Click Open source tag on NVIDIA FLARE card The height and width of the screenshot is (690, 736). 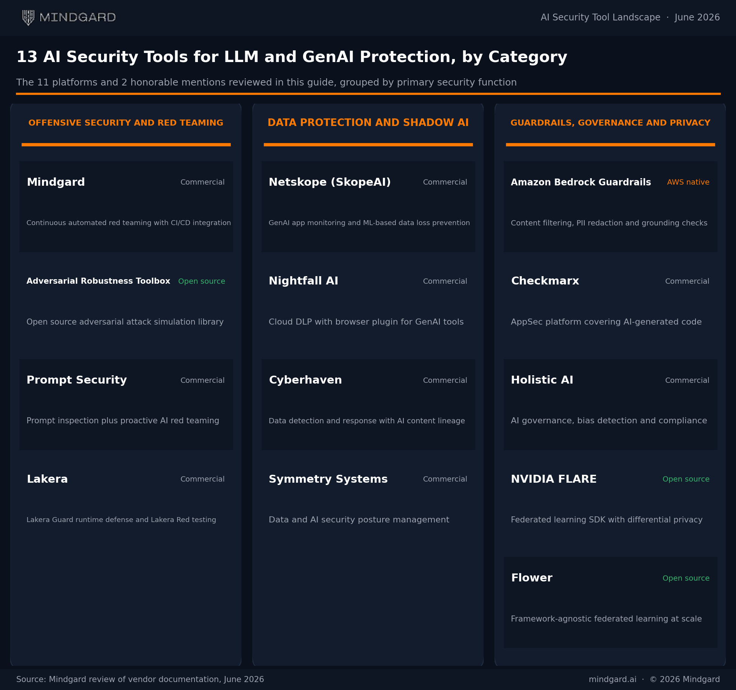(686, 479)
